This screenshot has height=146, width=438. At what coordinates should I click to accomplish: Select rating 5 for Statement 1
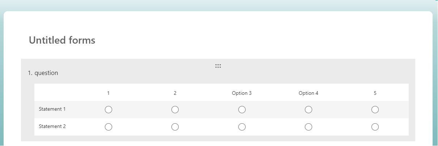pyautogui.click(x=375, y=110)
